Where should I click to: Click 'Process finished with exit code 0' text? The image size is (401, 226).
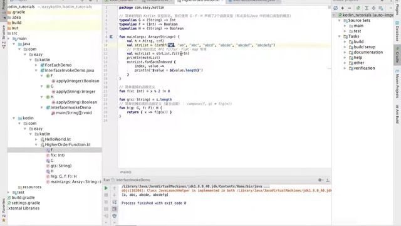[x=154, y=203]
